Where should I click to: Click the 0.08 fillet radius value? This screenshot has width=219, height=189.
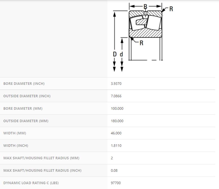point(114,170)
